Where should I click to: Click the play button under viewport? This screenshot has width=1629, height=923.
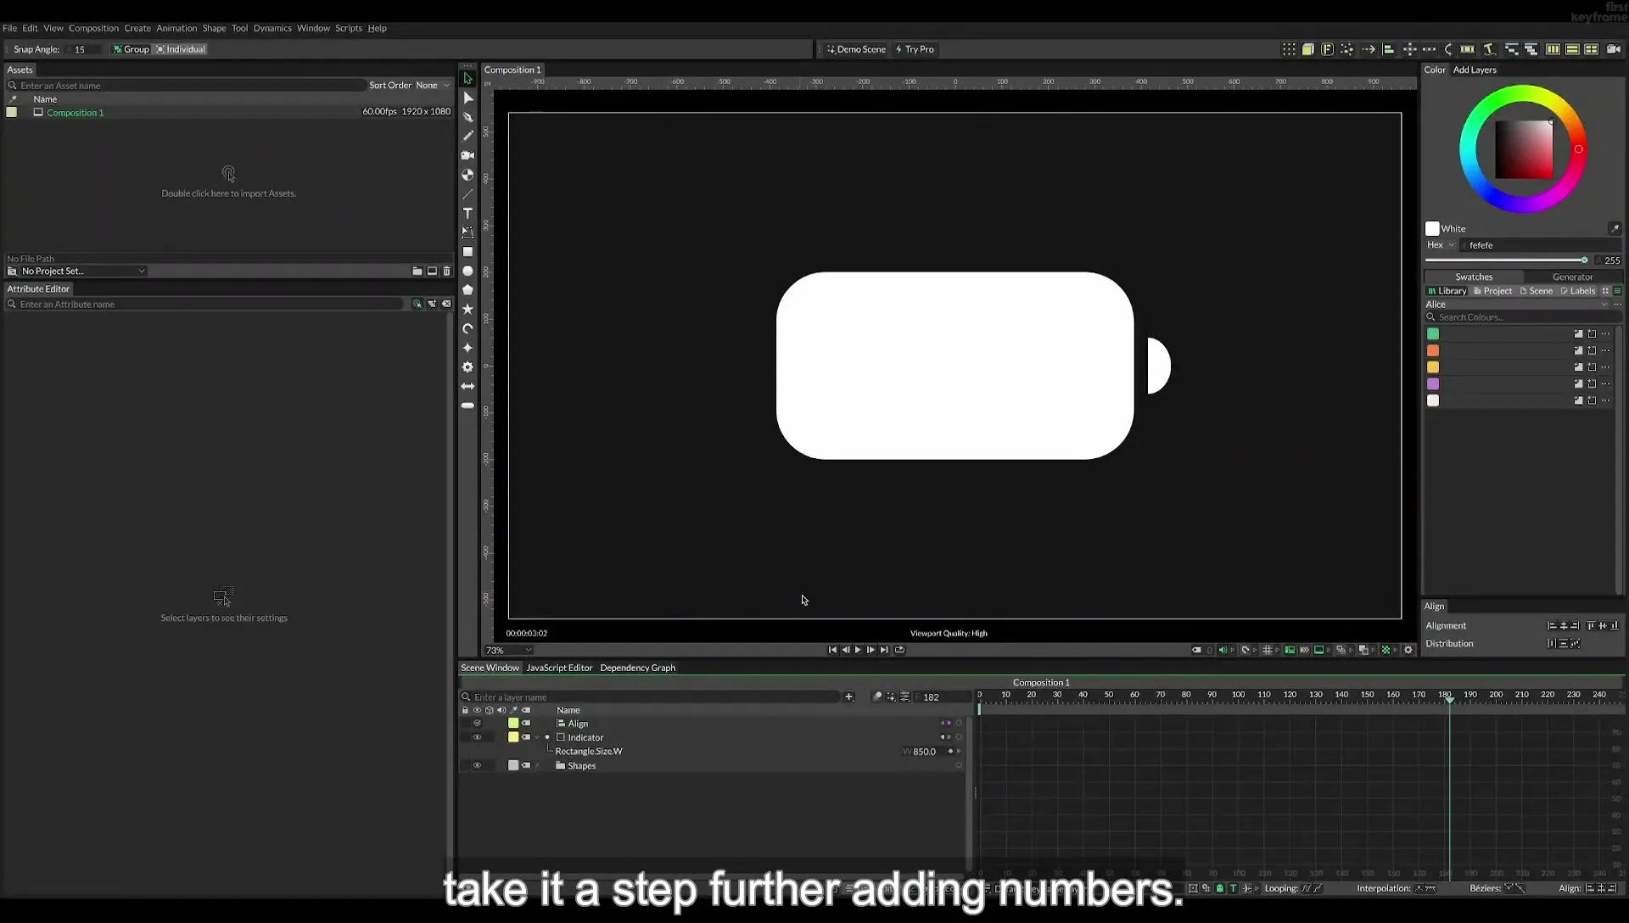[x=858, y=650]
